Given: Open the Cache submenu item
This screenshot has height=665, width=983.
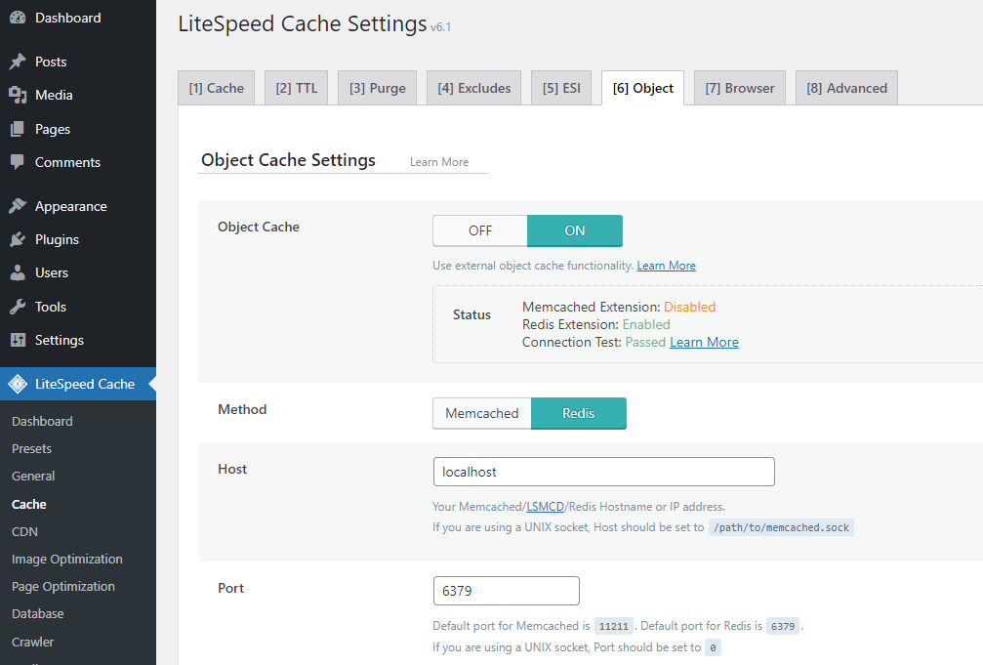Looking at the screenshot, I should tap(29, 505).
